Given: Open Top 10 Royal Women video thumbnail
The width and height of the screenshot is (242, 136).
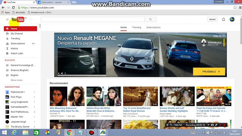Looking at the screenshot, I should [x=140, y=96].
